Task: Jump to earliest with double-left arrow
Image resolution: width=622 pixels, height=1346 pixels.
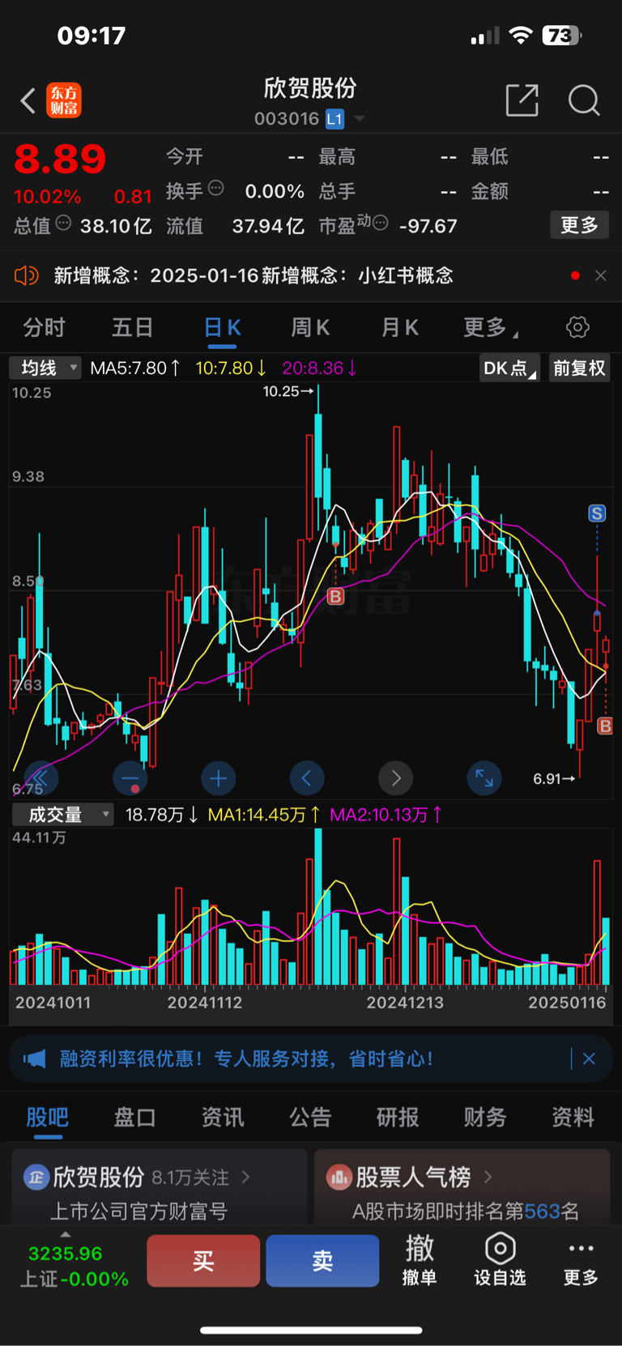Action: tap(41, 778)
